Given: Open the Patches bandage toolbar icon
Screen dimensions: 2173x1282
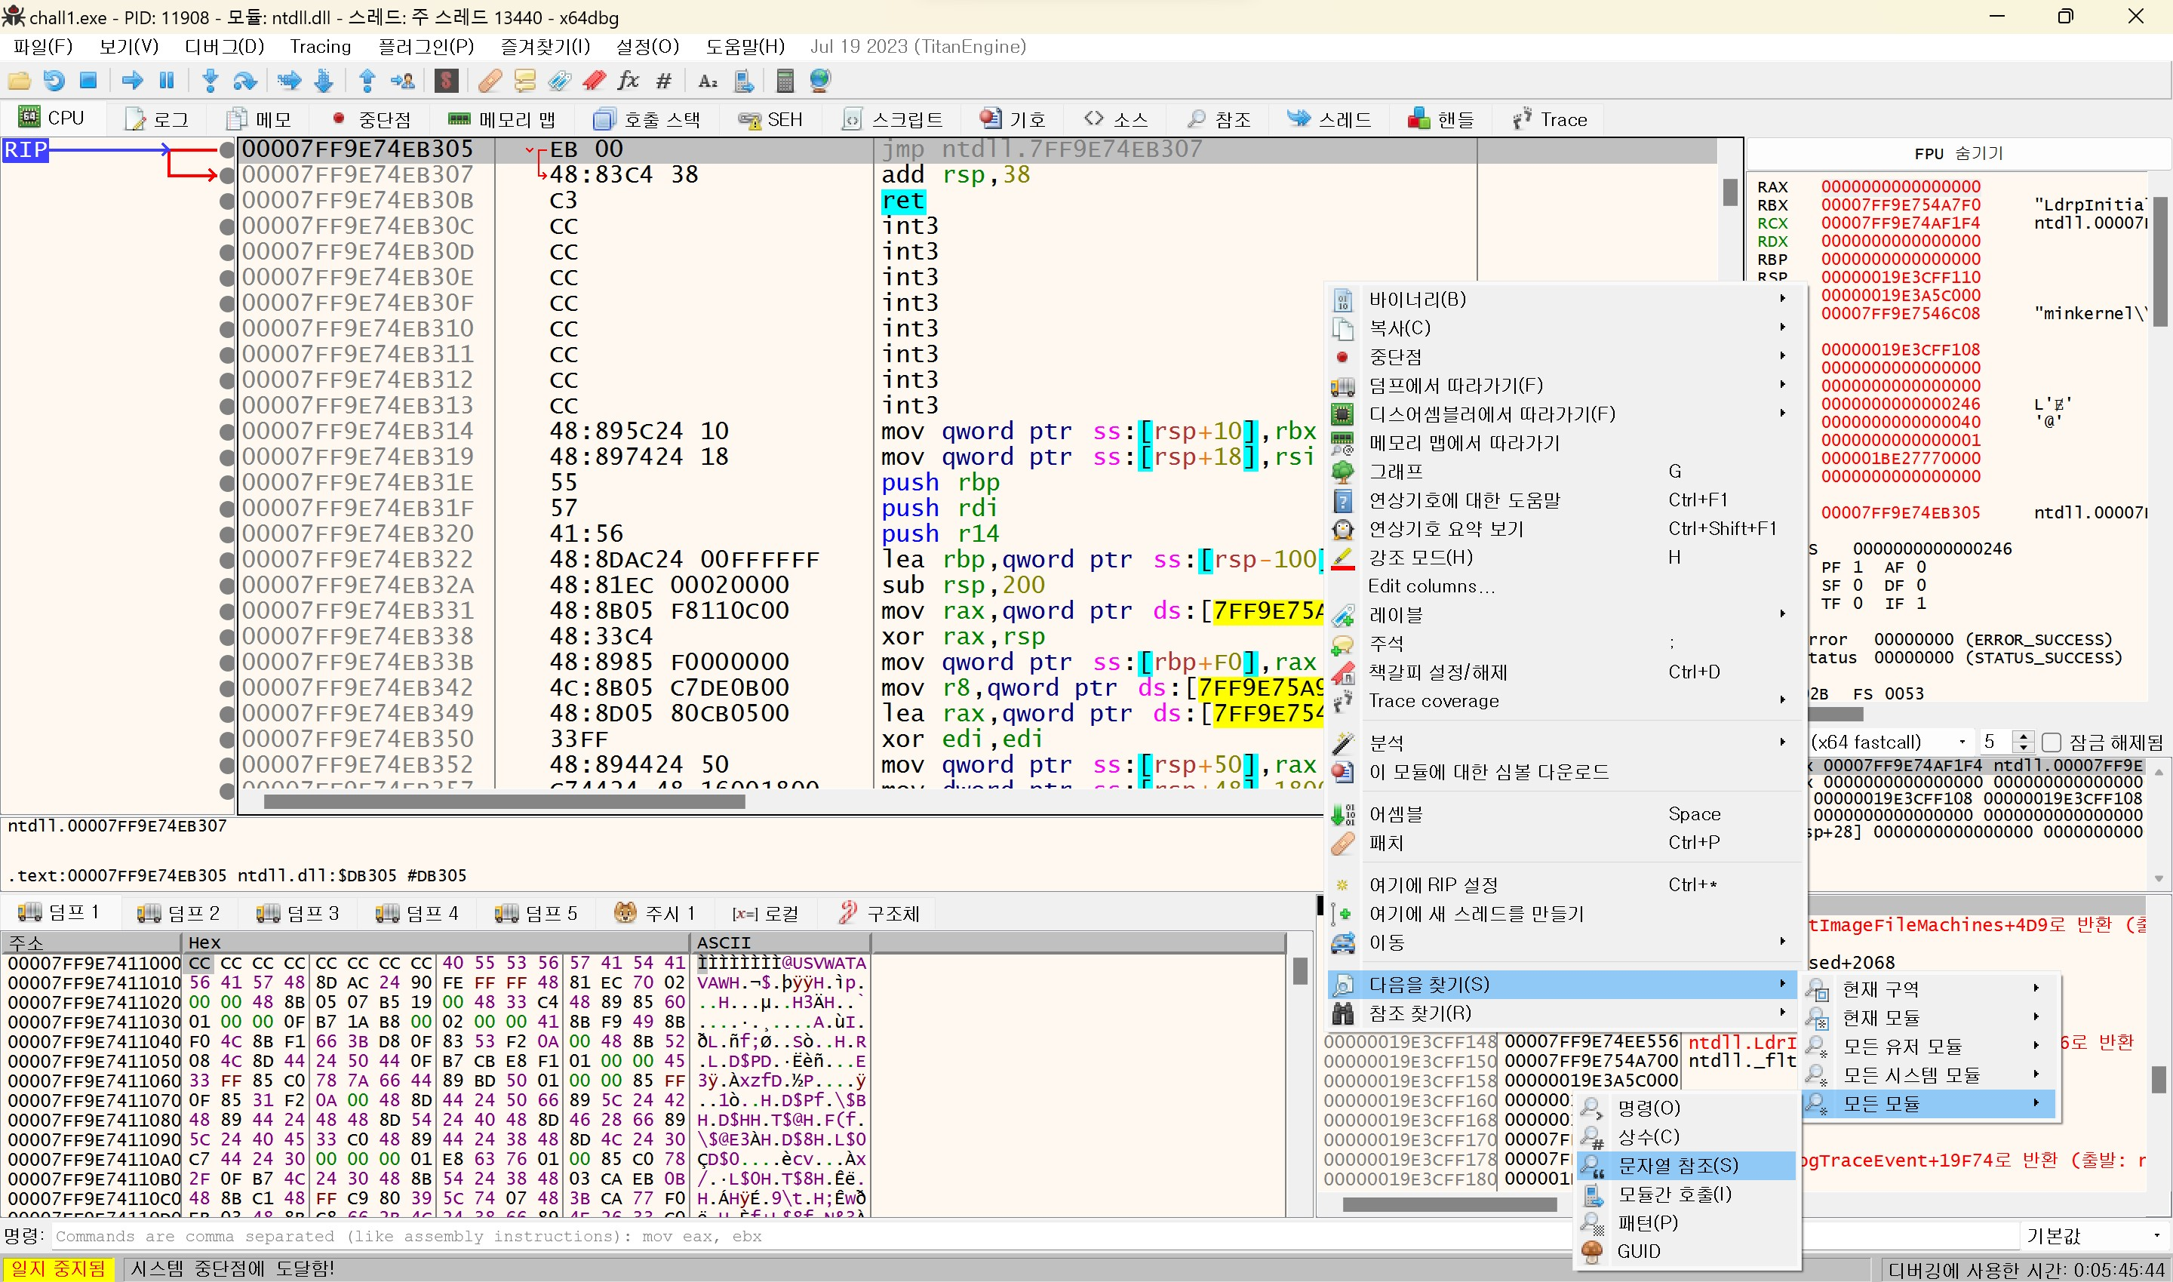Looking at the screenshot, I should tap(490, 80).
